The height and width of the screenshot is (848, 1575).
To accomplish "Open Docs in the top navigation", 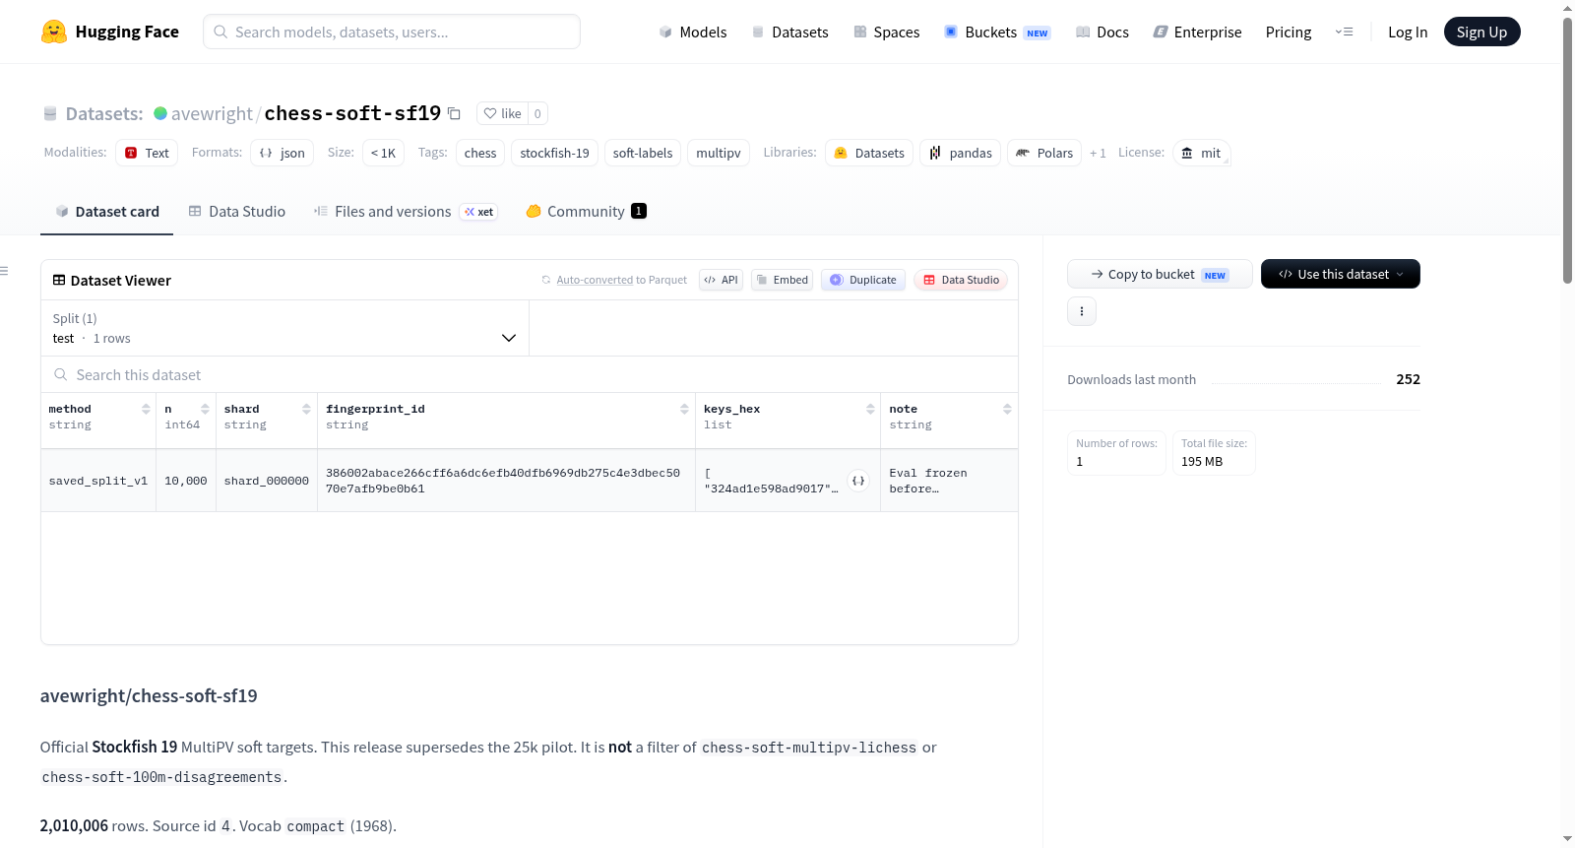I will pos(1102,32).
